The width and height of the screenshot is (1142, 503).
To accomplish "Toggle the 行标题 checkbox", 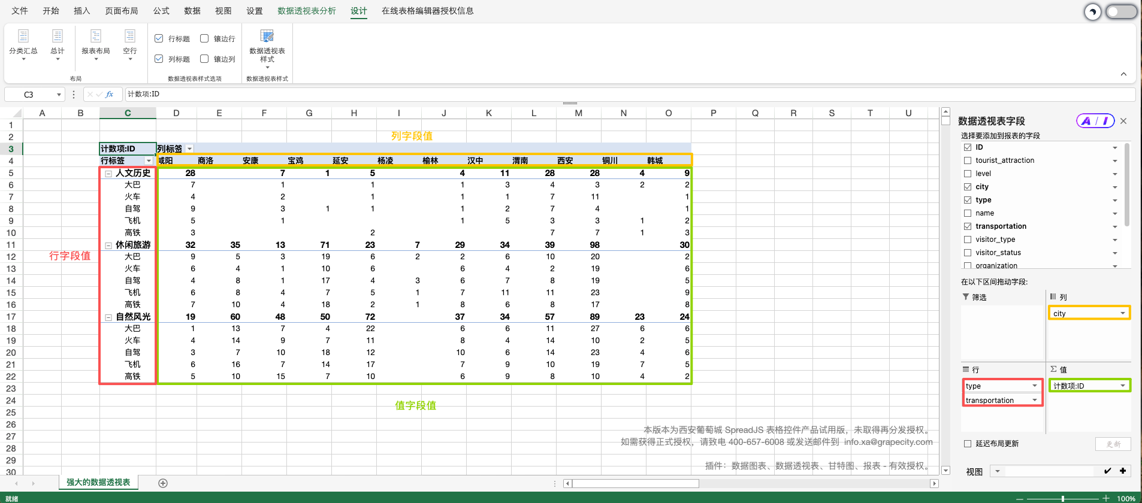I will pyautogui.click(x=159, y=38).
